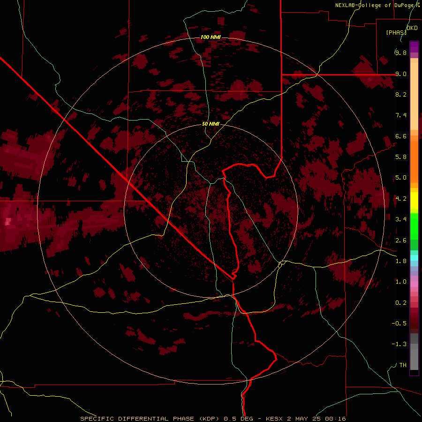
Task: Click the 0.2 scale value
Action: pyautogui.click(x=401, y=303)
